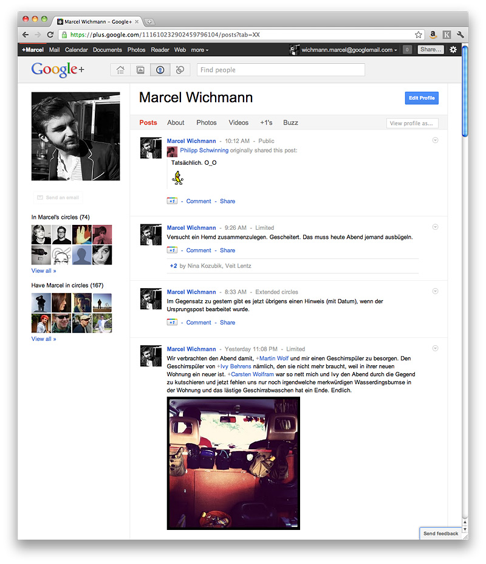Share the 9:26 AM post

coord(228,250)
